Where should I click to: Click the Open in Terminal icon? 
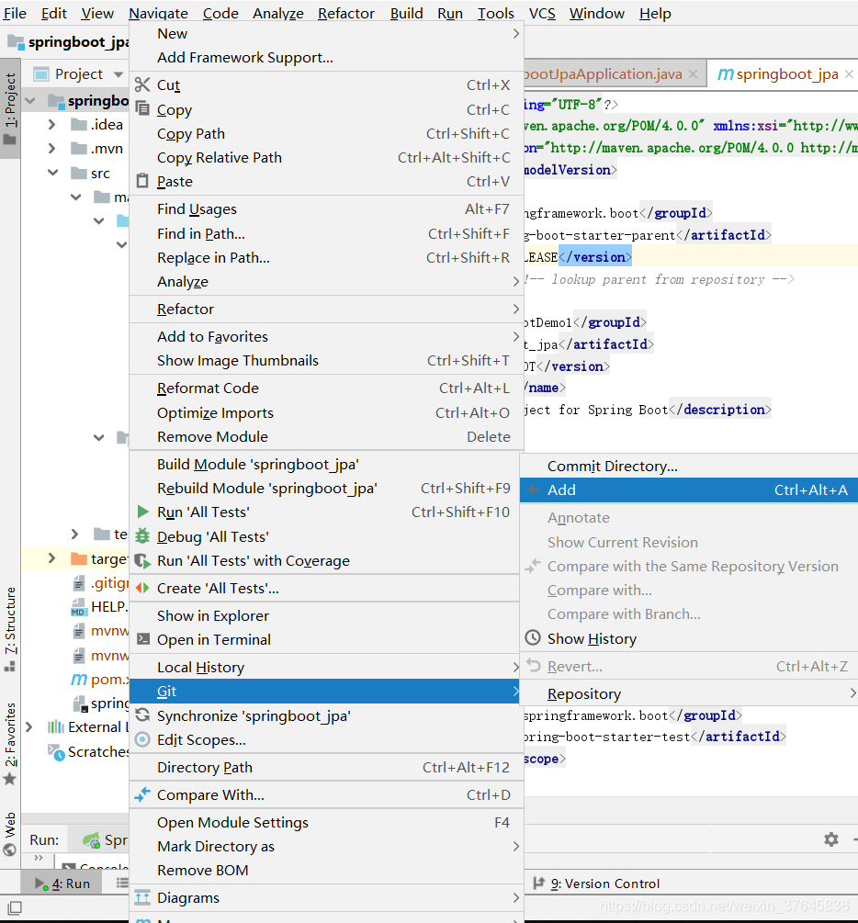pos(142,638)
